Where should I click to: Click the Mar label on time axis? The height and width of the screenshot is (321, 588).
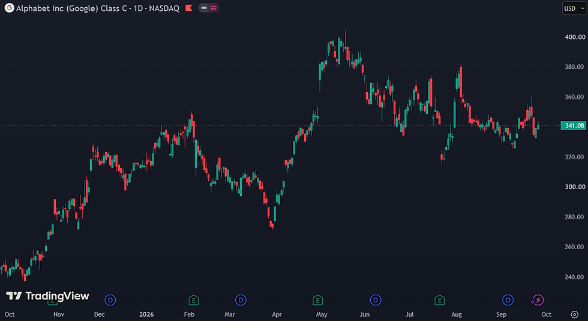[x=229, y=314]
